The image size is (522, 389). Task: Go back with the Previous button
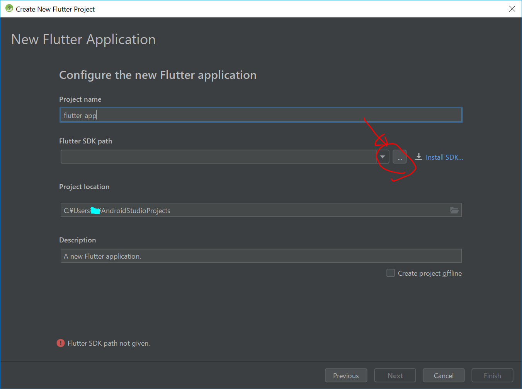(346, 375)
